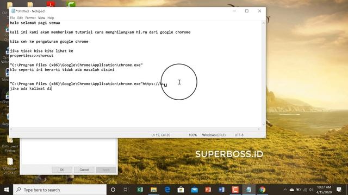
Task: Open the Format menu in Notepad
Action: click(x=30, y=18)
